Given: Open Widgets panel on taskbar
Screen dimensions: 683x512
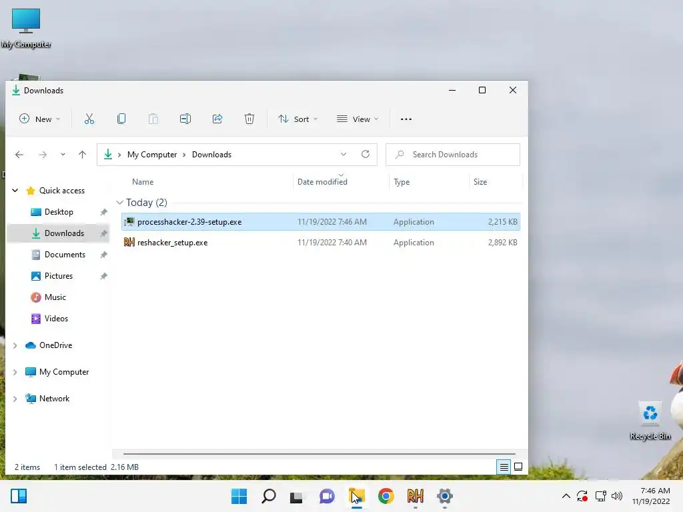Looking at the screenshot, I should coord(19,496).
